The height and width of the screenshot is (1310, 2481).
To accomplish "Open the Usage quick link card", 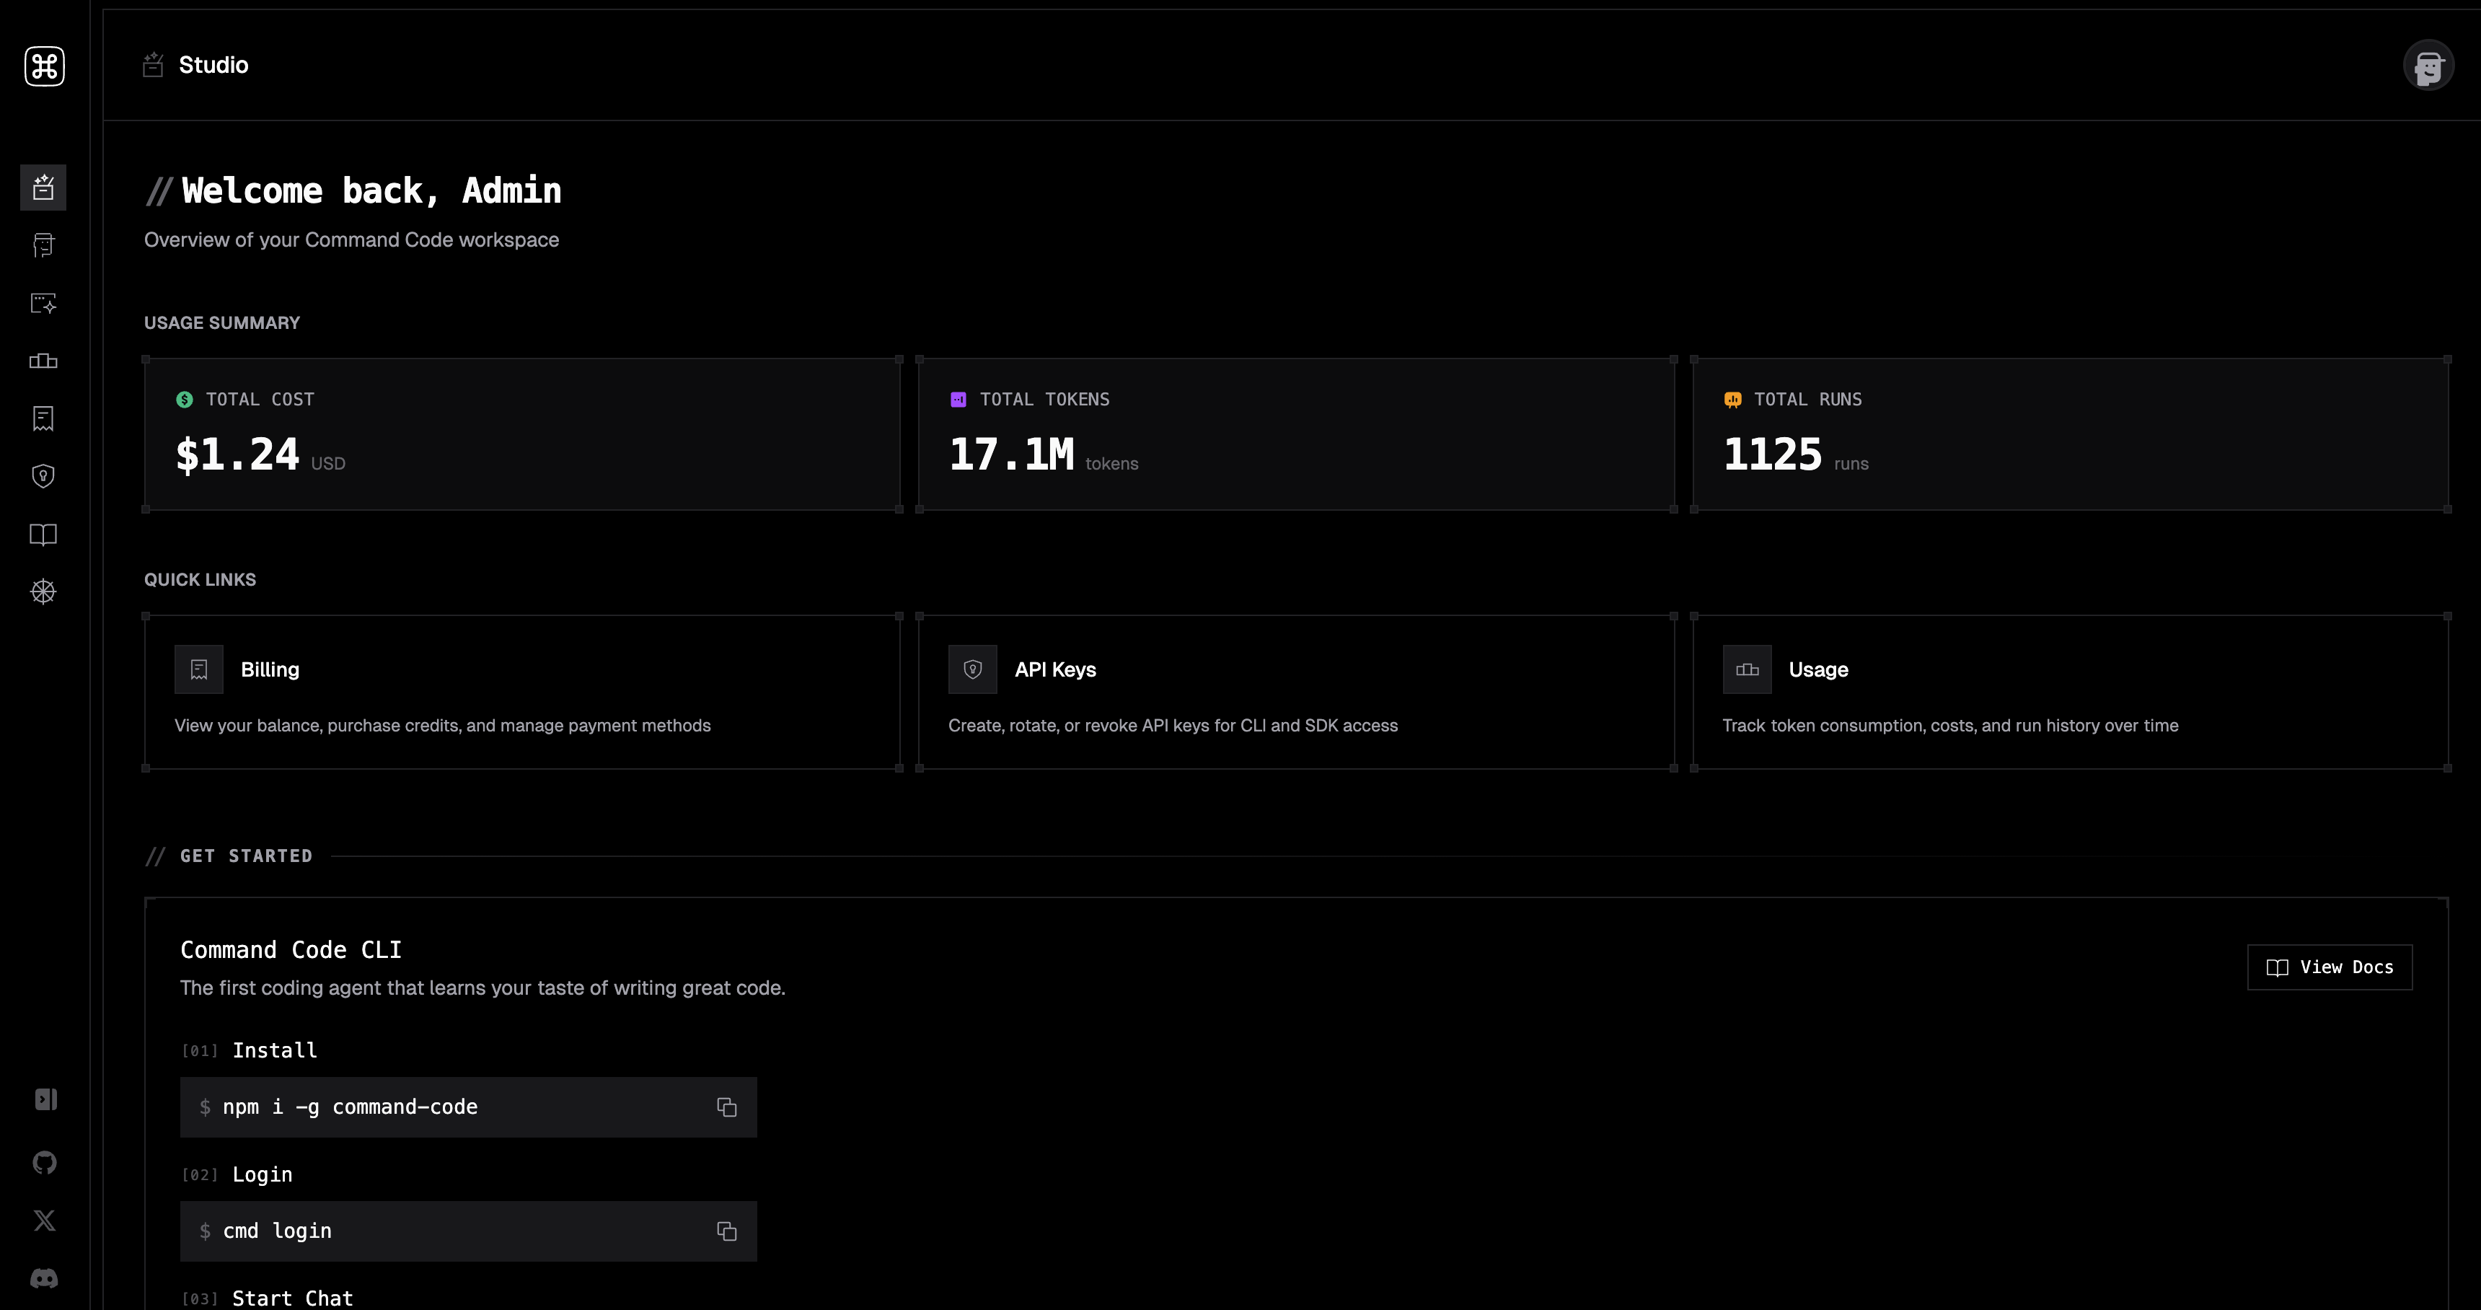I will coord(2070,692).
